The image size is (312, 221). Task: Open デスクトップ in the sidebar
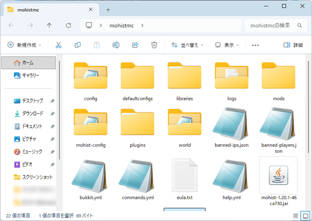coord(29,101)
